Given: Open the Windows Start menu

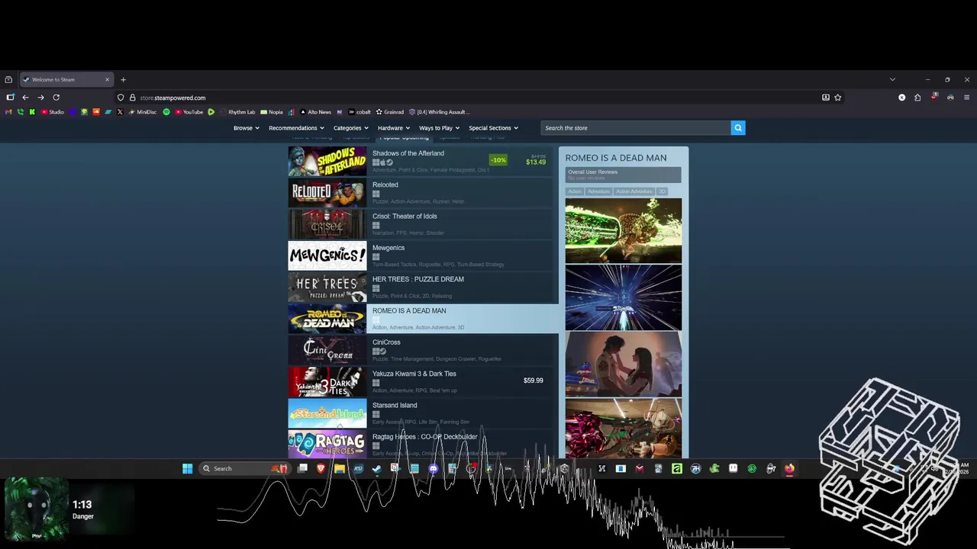Looking at the screenshot, I should coord(187,468).
